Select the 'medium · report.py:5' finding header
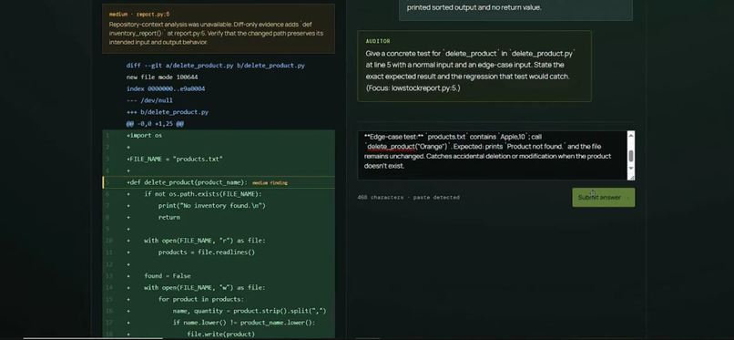The width and height of the screenshot is (734, 340). [x=139, y=14]
